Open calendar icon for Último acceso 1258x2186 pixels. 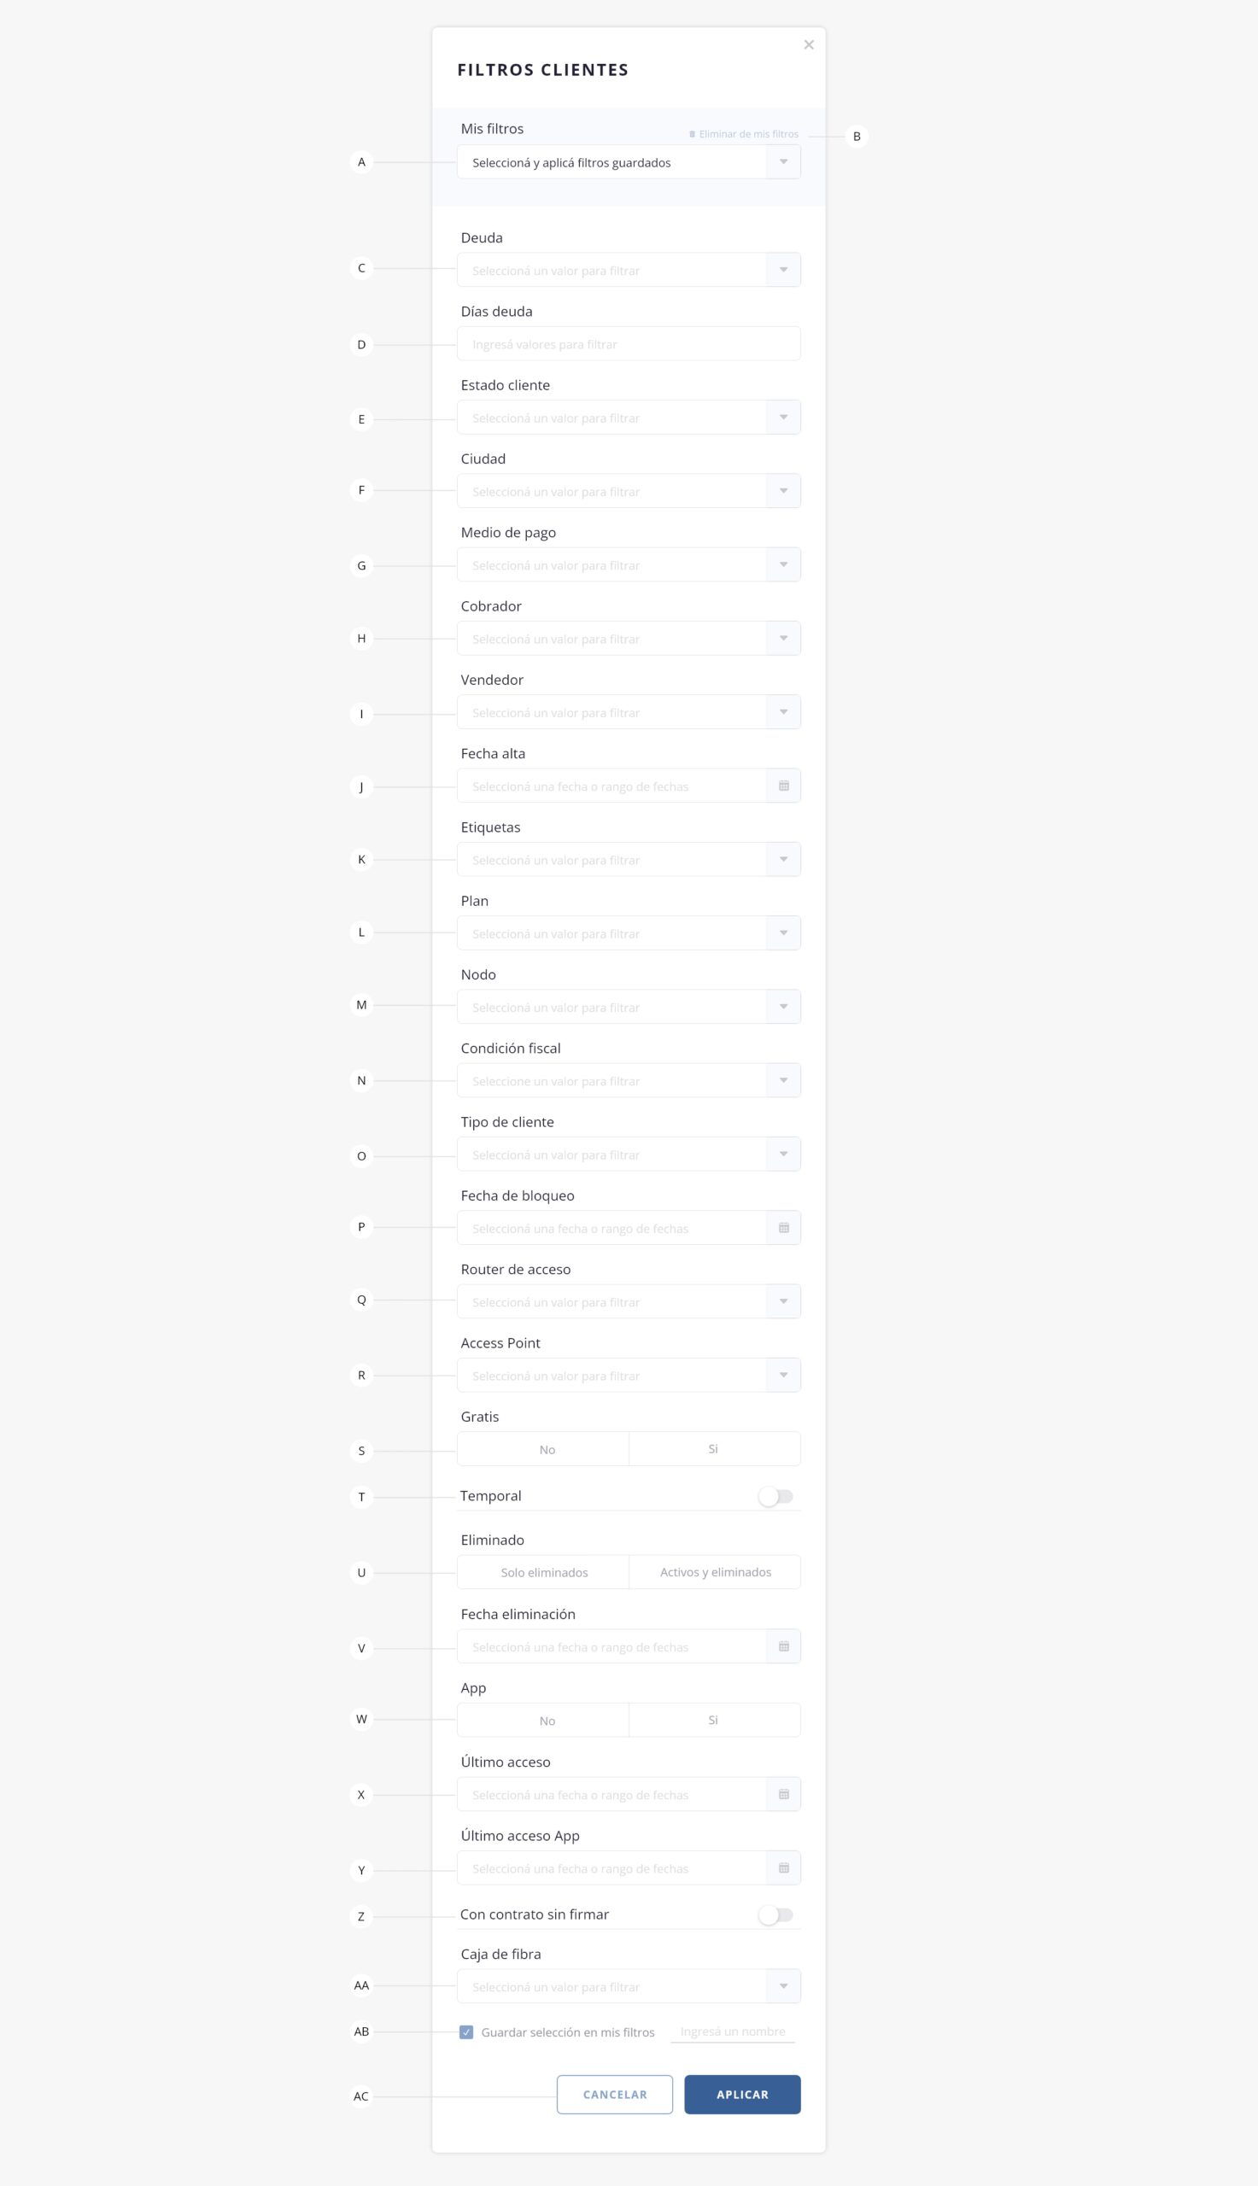pyautogui.click(x=784, y=1794)
